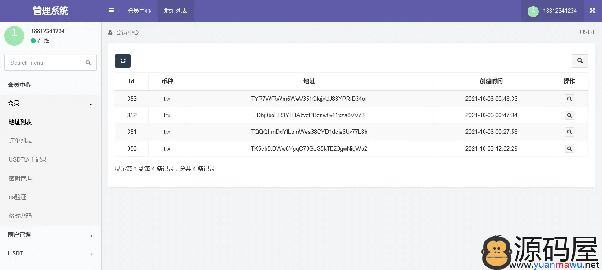Select address TK5eb5tDWw8YgqC73GeS5kTEZ3gwNigWo2

click(309, 148)
